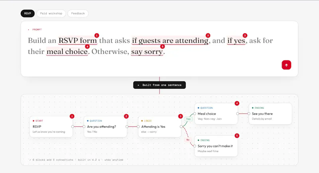Click input connector of "Meal choice" block

tap(195, 114)
